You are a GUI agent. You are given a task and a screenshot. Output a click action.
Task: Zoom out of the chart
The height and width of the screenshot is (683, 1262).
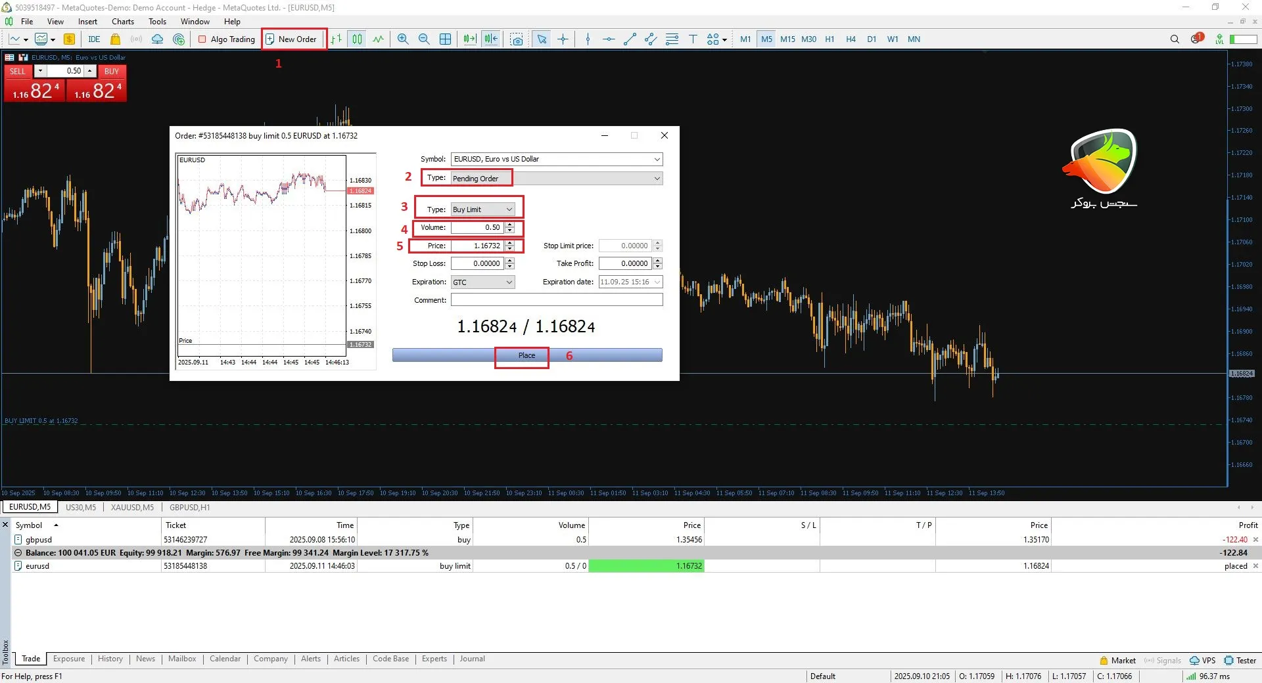pos(424,39)
